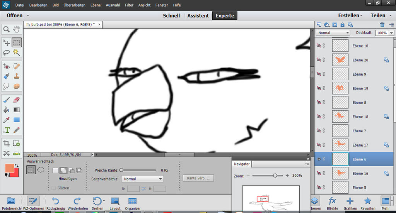Click the Rückgängig undo button

tap(56, 204)
